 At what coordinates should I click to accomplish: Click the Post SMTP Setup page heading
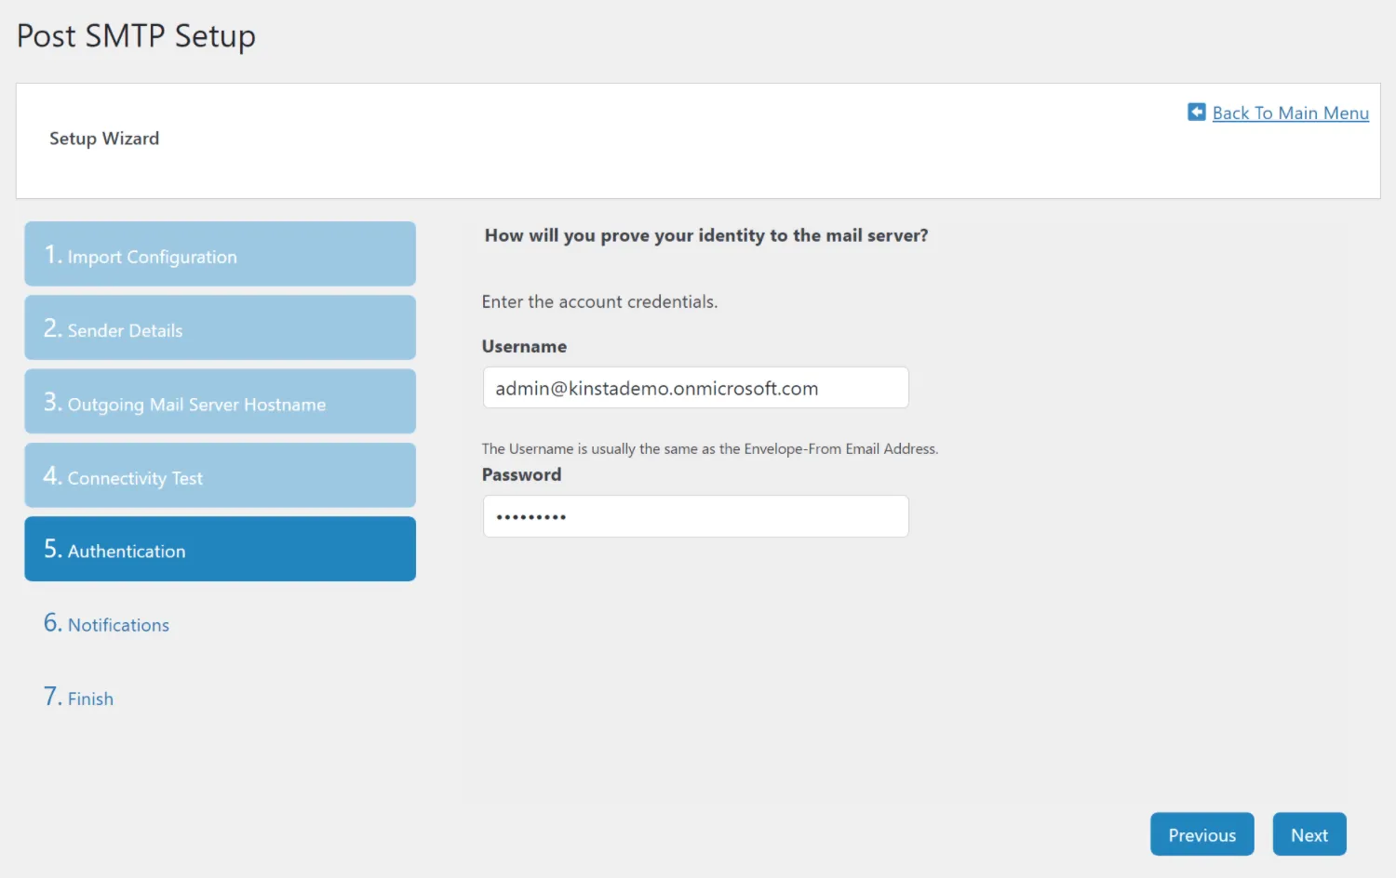[136, 35]
